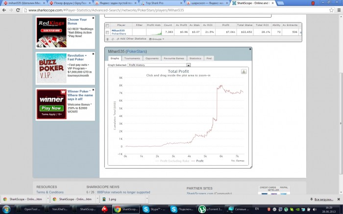Select the Find tab
Viewport: 343px width, 214px height.
(209, 59)
